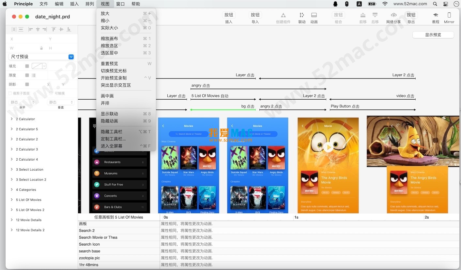Viewport: 461px width, 270px height.
Task: Click the distribute horizontally alignment icon
Action: 14,29
